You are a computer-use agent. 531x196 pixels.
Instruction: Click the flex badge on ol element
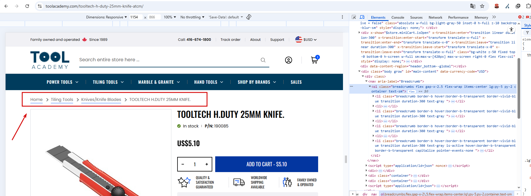click(x=412, y=92)
